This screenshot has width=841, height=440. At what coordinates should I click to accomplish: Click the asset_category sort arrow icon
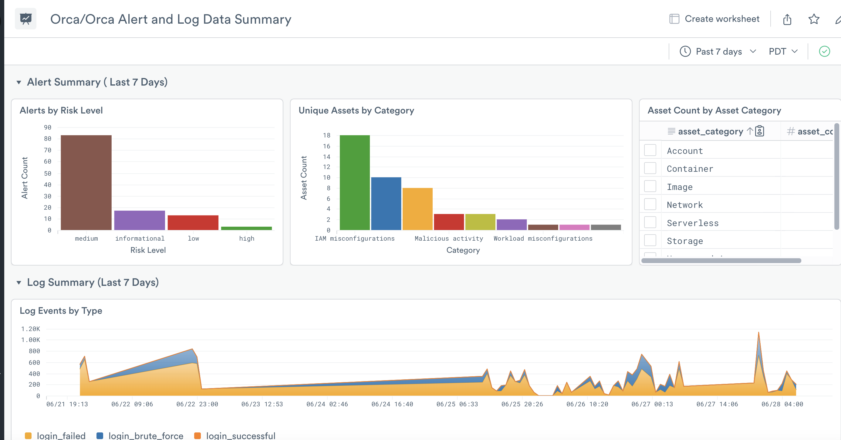click(x=750, y=131)
